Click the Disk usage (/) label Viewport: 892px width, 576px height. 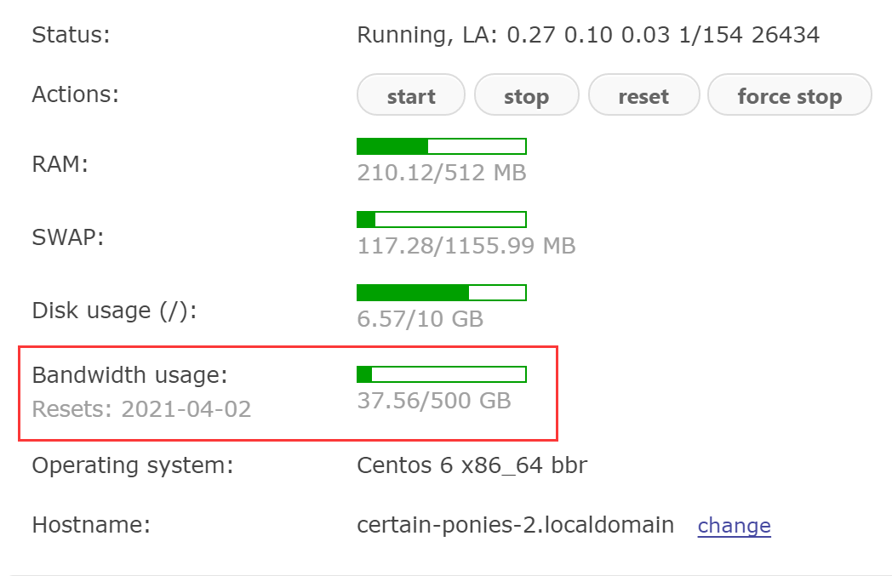[114, 311]
